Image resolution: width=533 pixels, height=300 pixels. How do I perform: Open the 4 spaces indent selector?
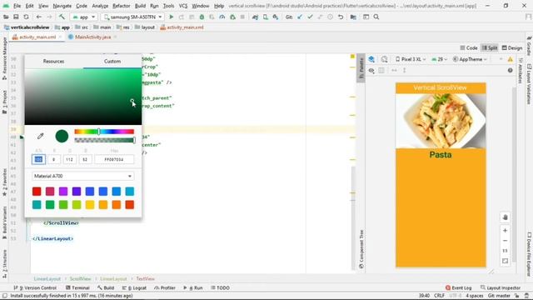474,296
